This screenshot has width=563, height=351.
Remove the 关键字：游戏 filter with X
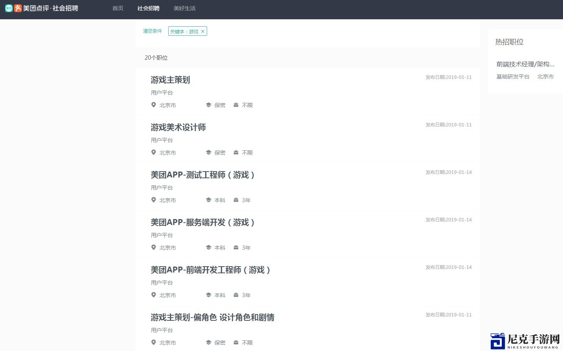pyautogui.click(x=203, y=31)
